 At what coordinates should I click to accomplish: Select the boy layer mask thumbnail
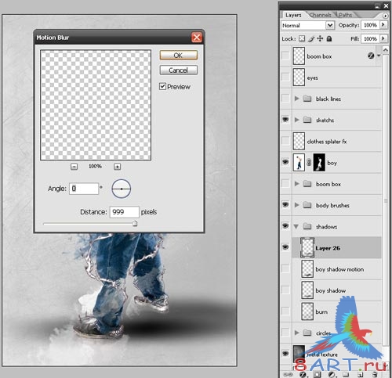[x=319, y=163]
